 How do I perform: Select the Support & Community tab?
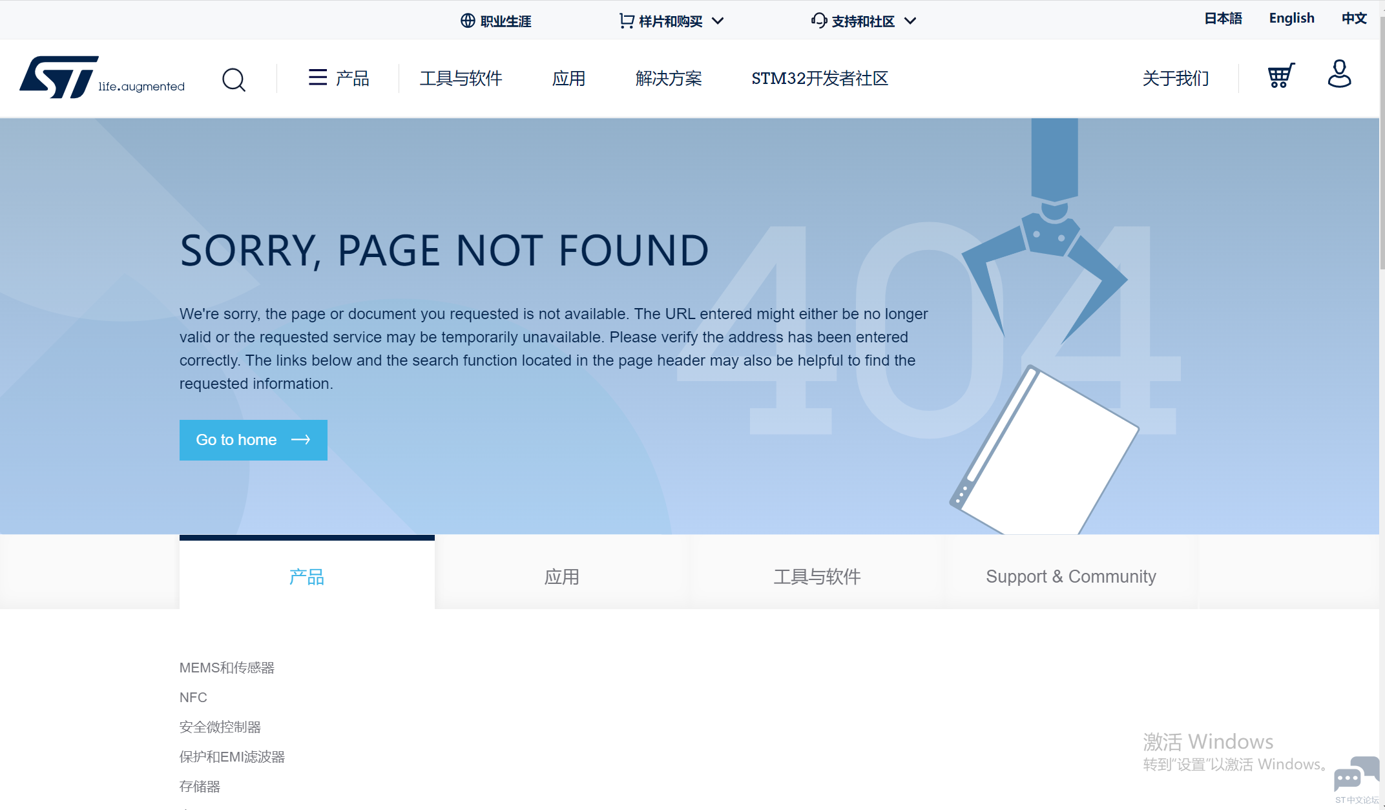click(x=1070, y=576)
